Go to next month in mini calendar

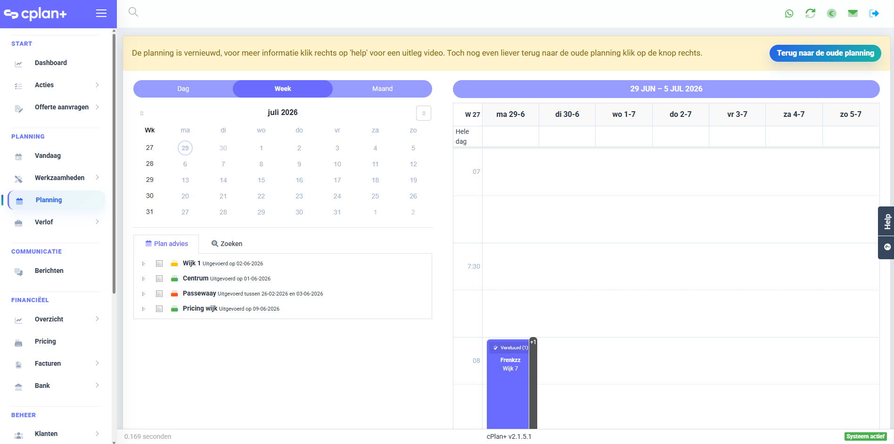424,113
